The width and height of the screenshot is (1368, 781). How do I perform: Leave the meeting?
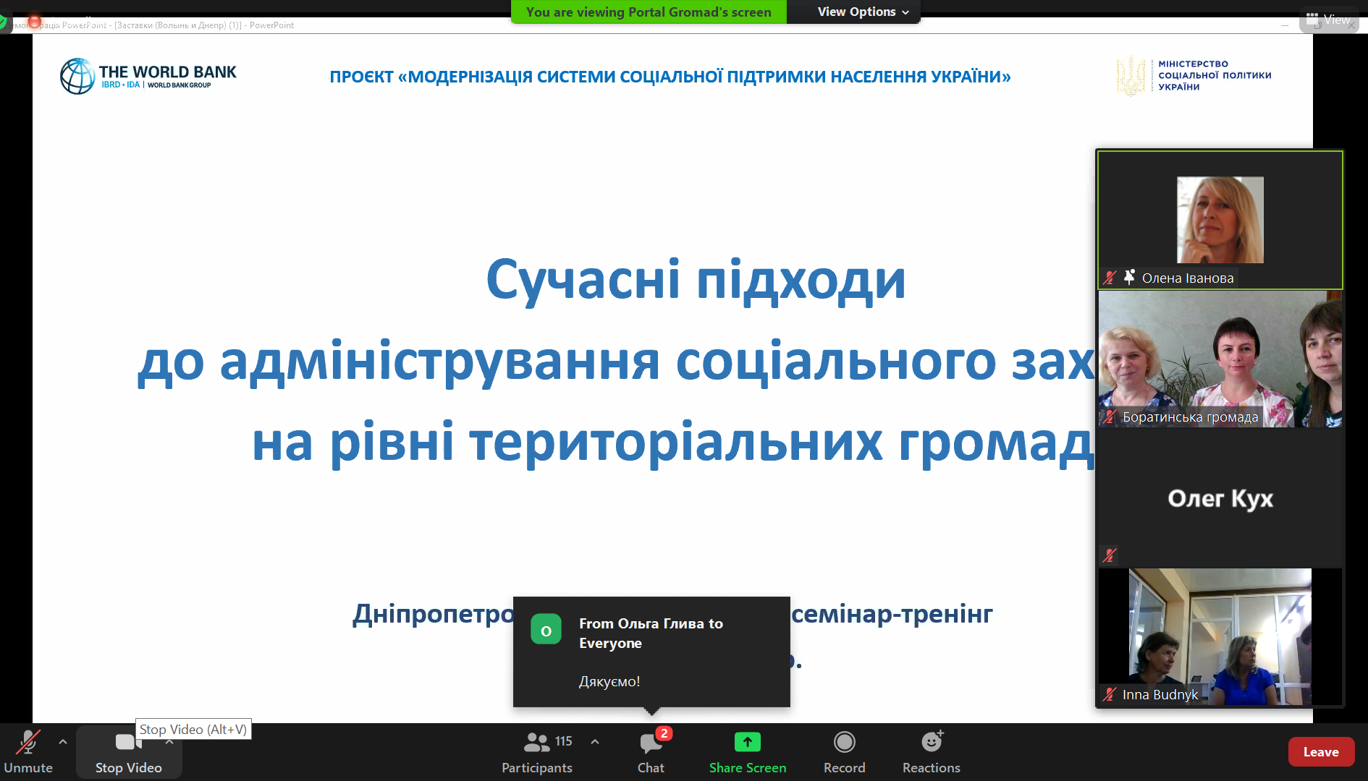point(1320,752)
